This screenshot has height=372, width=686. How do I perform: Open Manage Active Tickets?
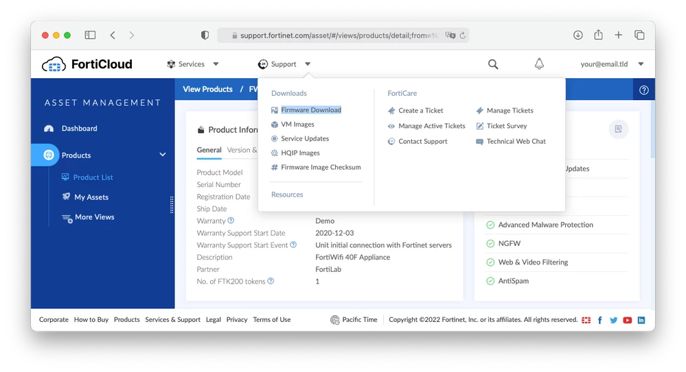click(x=432, y=126)
